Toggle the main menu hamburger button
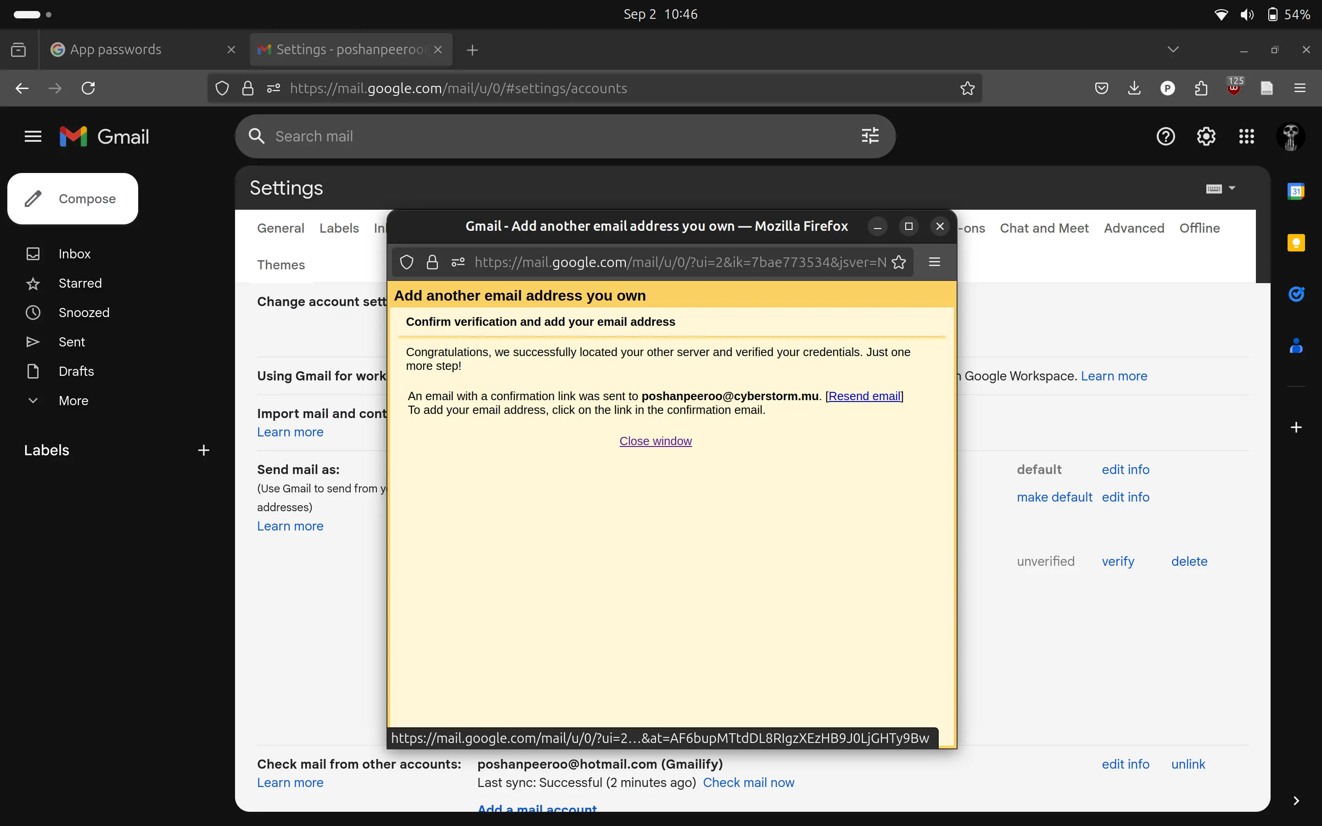This screenshot has width=1322, height=826. point(33,136)
